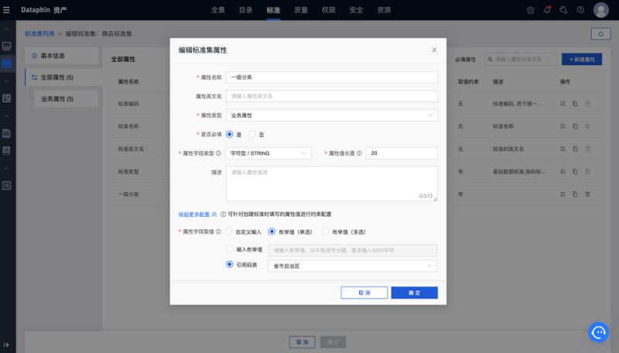Select the 输入枚举值 radio button

(230, 249)
